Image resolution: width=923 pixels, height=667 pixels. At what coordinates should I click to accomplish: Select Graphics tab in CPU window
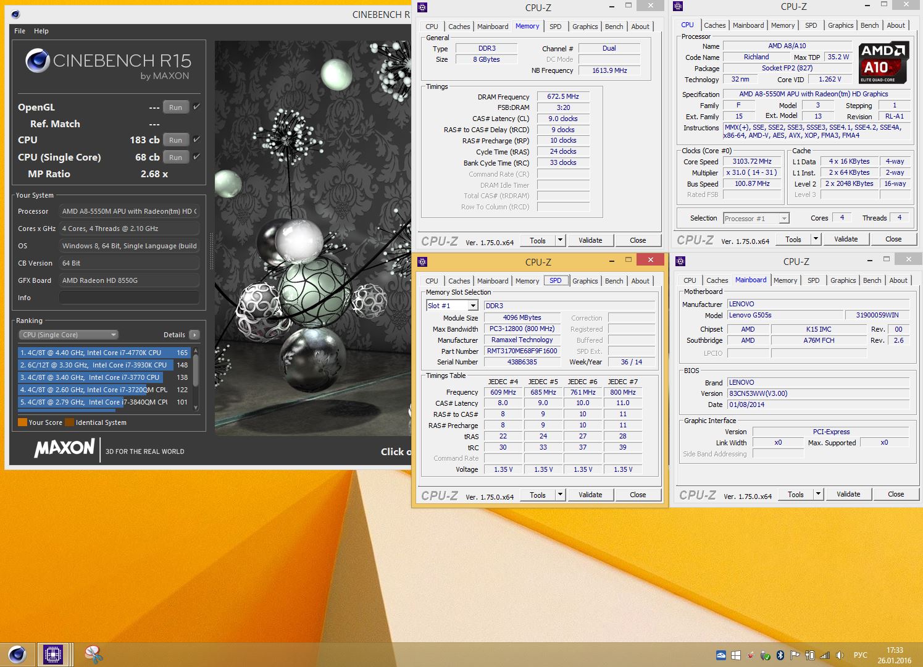[x=840, y=25]
